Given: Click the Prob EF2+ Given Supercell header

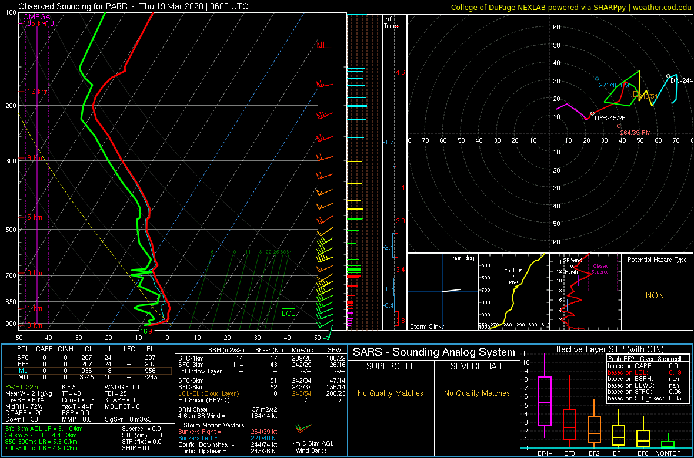Looking at the screenshot, I should (x=644, y=359).
